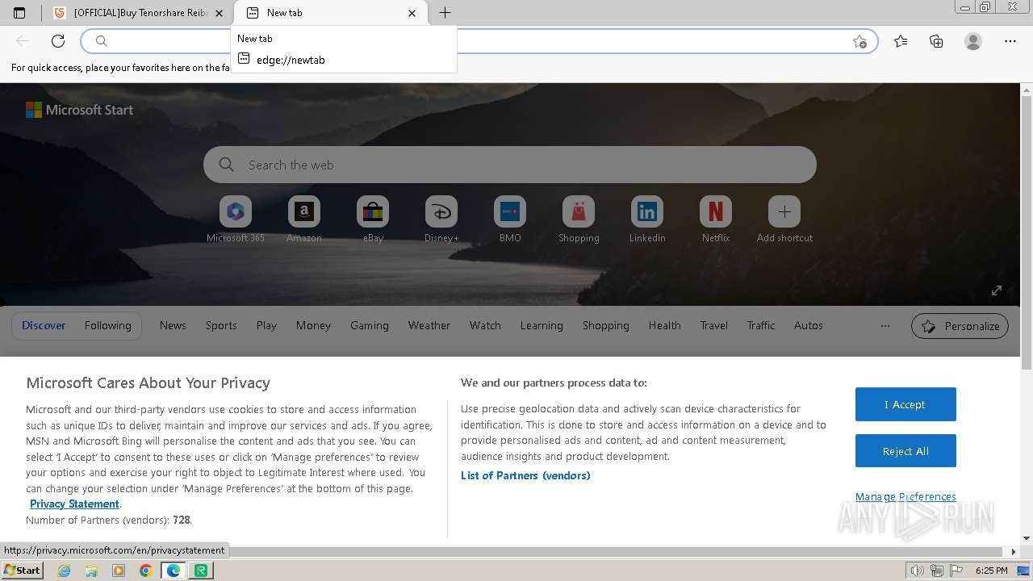Screen dimensions: 1033x581
Task: Switch to the Tenorshare Reiboot tab
Action: pos(139,13)
